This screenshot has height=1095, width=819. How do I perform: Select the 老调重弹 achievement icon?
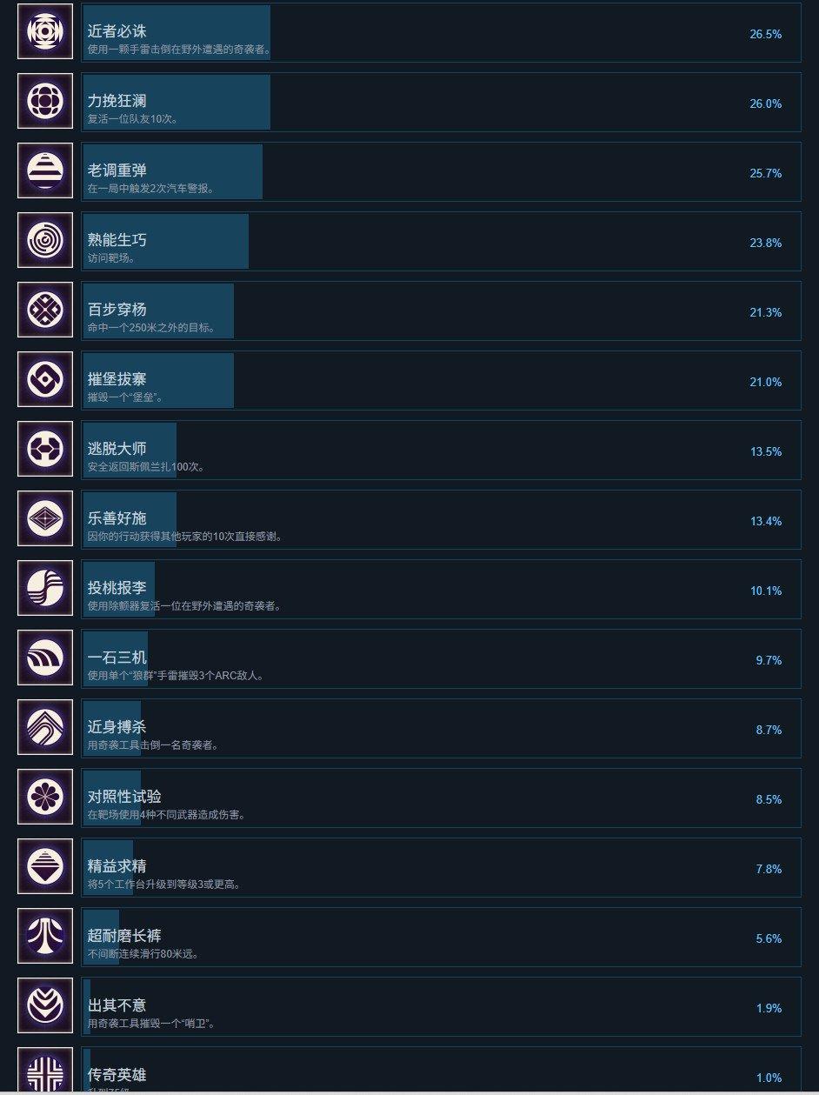coord(44,171)
